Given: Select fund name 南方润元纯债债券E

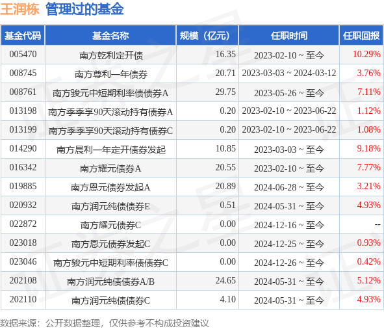Looking at the screenshot, I should (110, 206).
